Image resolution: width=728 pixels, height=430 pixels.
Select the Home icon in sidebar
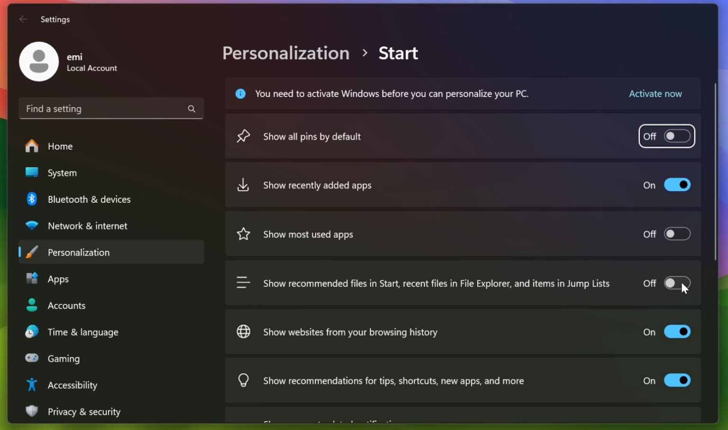[x=31, y=146]
